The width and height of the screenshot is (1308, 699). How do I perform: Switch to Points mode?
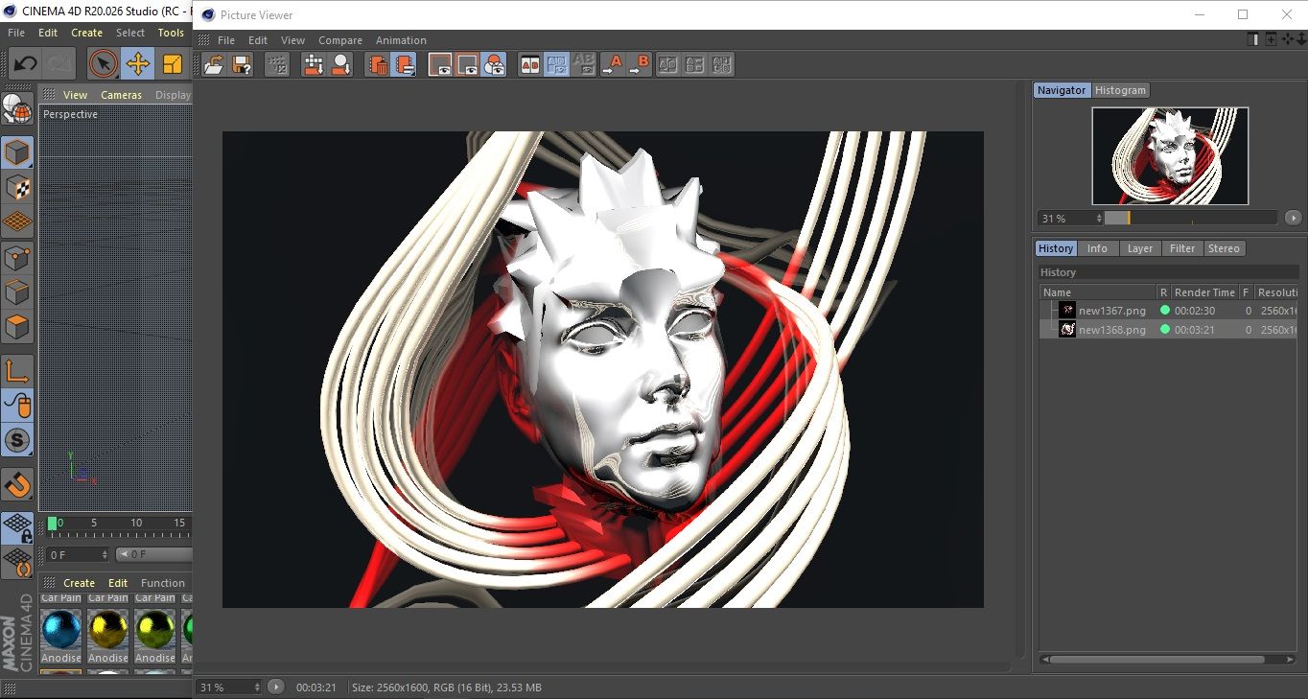tap(17, 257)
